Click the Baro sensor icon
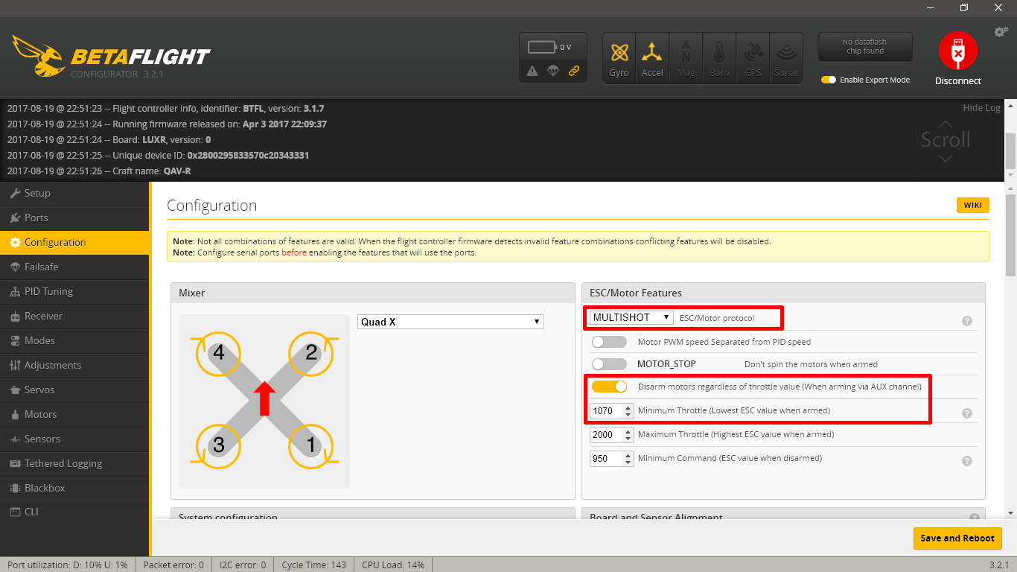This screenshot has height=572, width=1017. (x=719, y=59)
